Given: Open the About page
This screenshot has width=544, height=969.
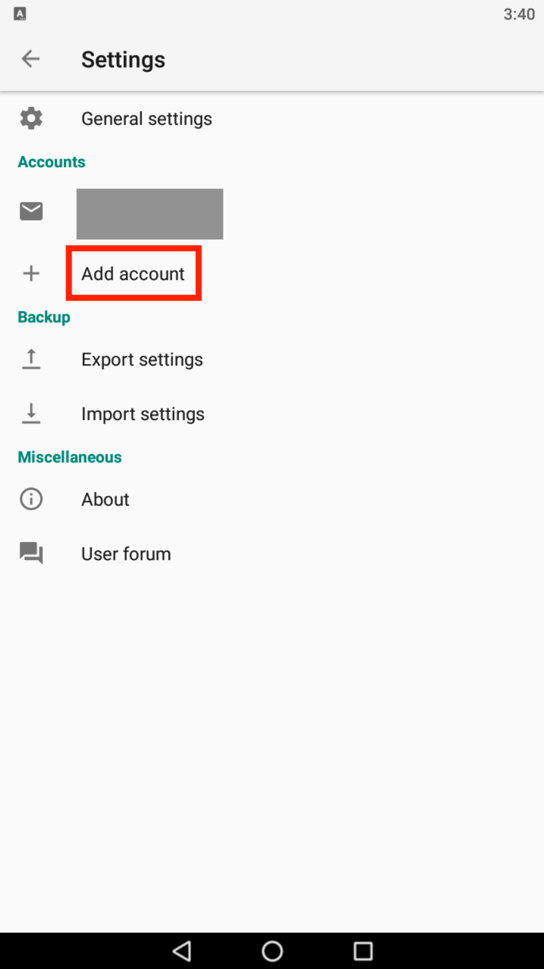Looking at the screenshot, I should pos(105,500).
